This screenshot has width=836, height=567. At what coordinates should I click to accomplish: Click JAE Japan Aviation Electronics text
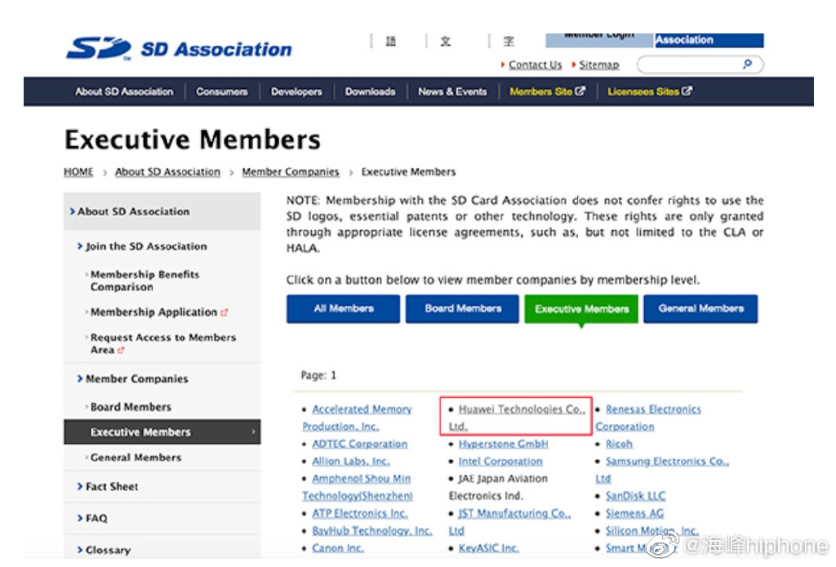[x=498, y=487]
